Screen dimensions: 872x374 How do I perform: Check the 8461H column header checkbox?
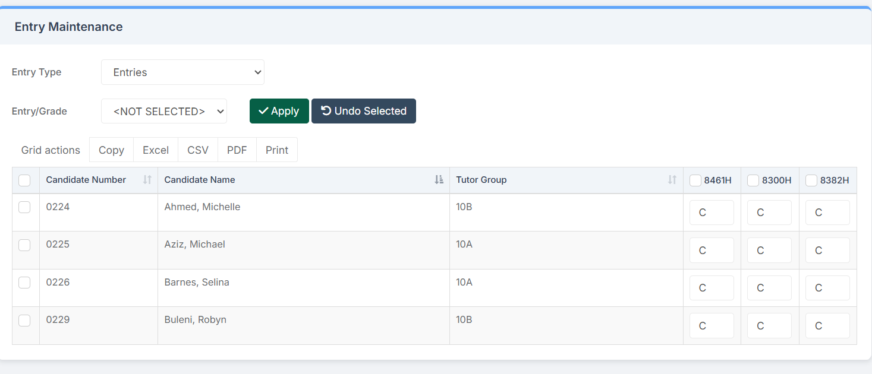click(x=695, y=180)
